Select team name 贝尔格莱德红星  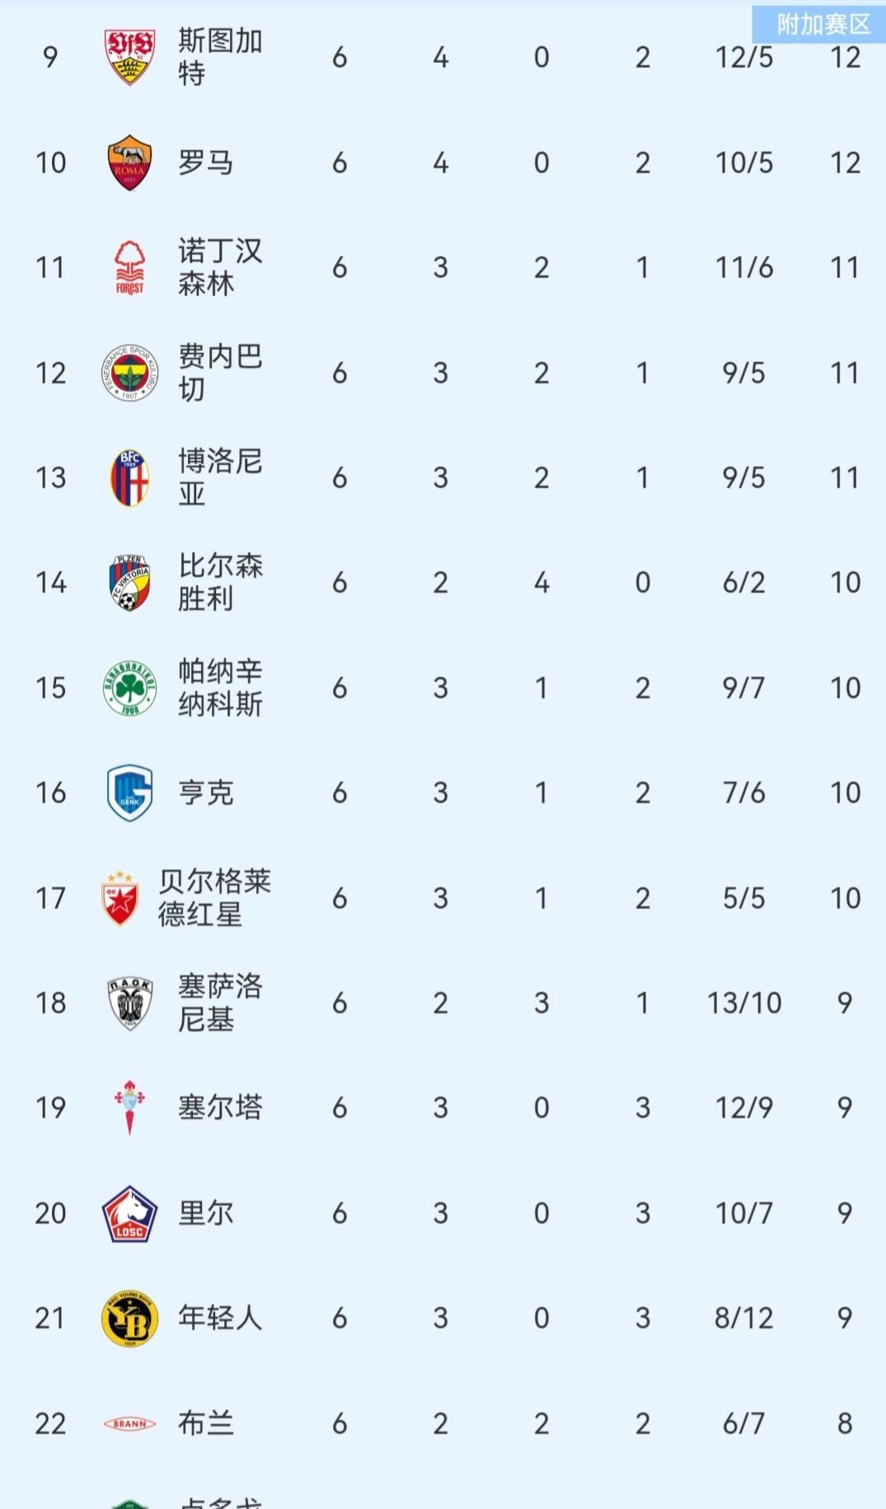214,898
